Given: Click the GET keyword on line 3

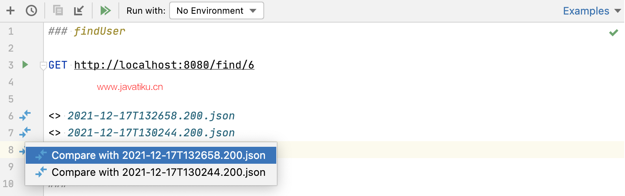Looking at the screenshot, I should click(58, 65).
